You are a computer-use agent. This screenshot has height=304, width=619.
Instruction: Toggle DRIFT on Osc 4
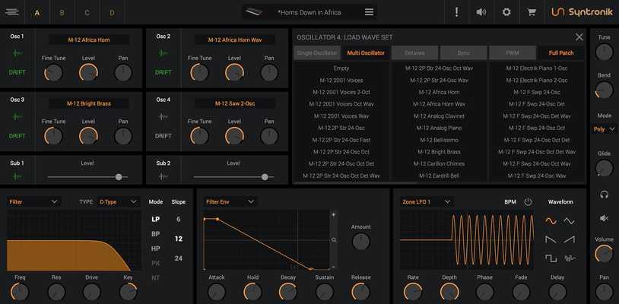163,136
